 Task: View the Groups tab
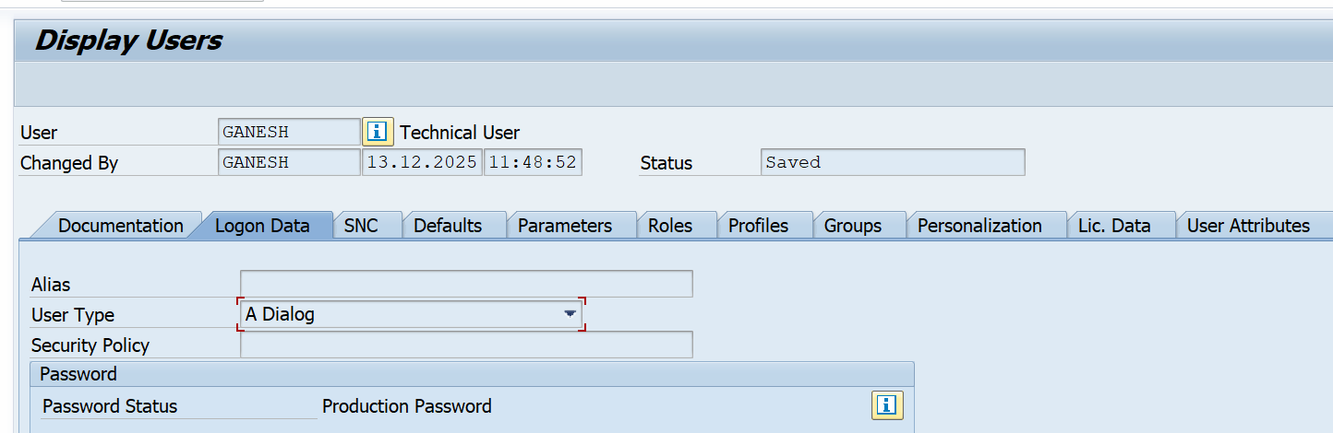[x=852, y=226]
